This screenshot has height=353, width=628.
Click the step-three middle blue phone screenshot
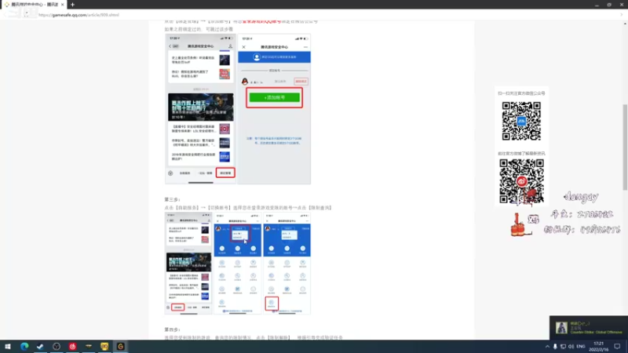[x=238, y=263]
